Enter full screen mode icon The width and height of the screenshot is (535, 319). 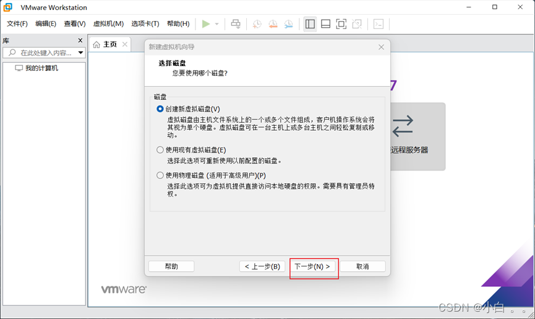[x=341, y=24]
